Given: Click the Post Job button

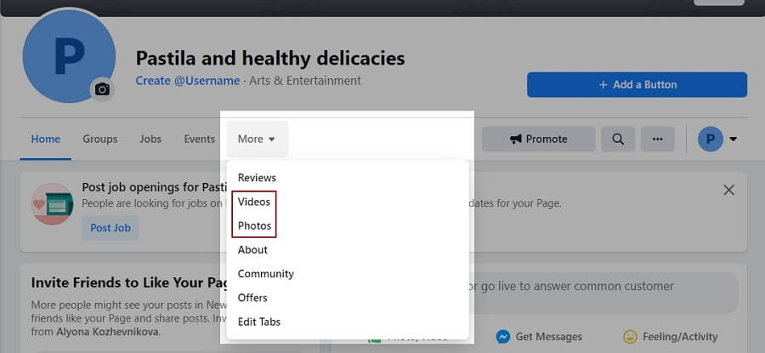Looking at the screenshot, I should (x=110, y=228).
